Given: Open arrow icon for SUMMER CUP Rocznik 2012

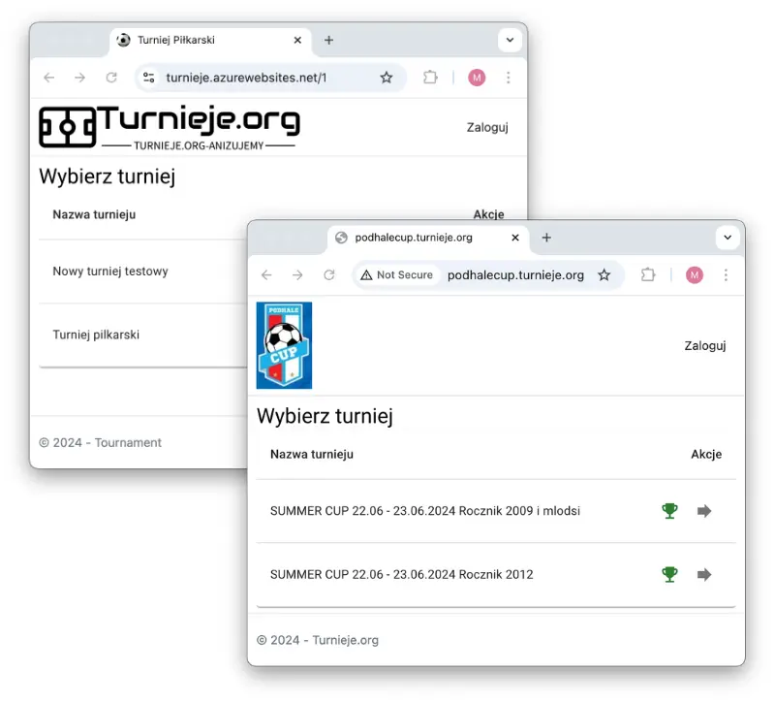Looking at the screenshot, I should pos(704,574).
